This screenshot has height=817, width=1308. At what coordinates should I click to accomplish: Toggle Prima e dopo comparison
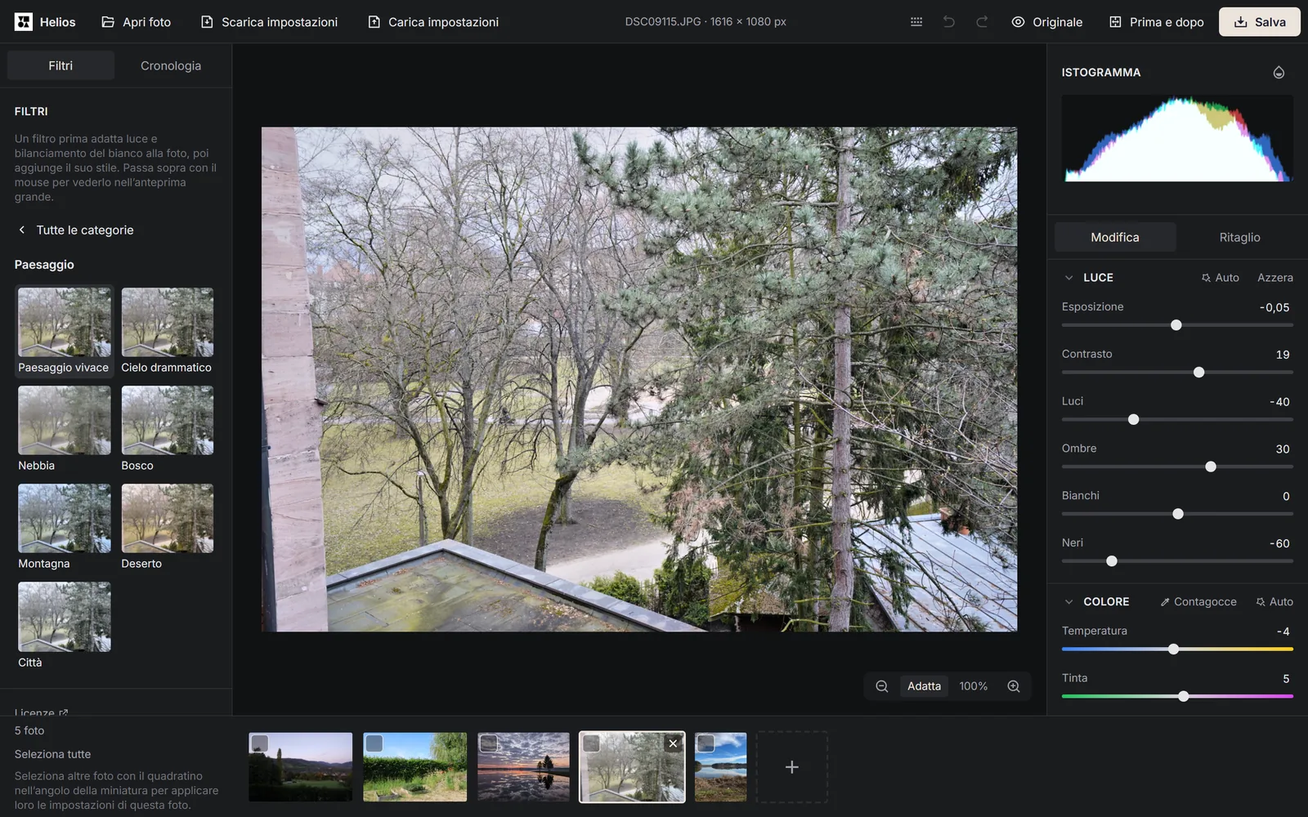coord(1156,22)
